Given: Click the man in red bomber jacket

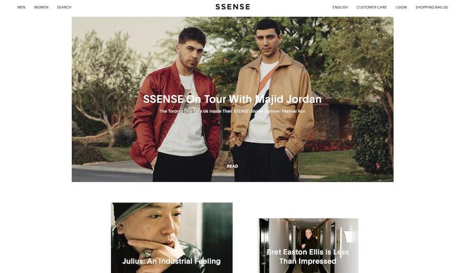Looking at the screenshot, I should 178,113.
